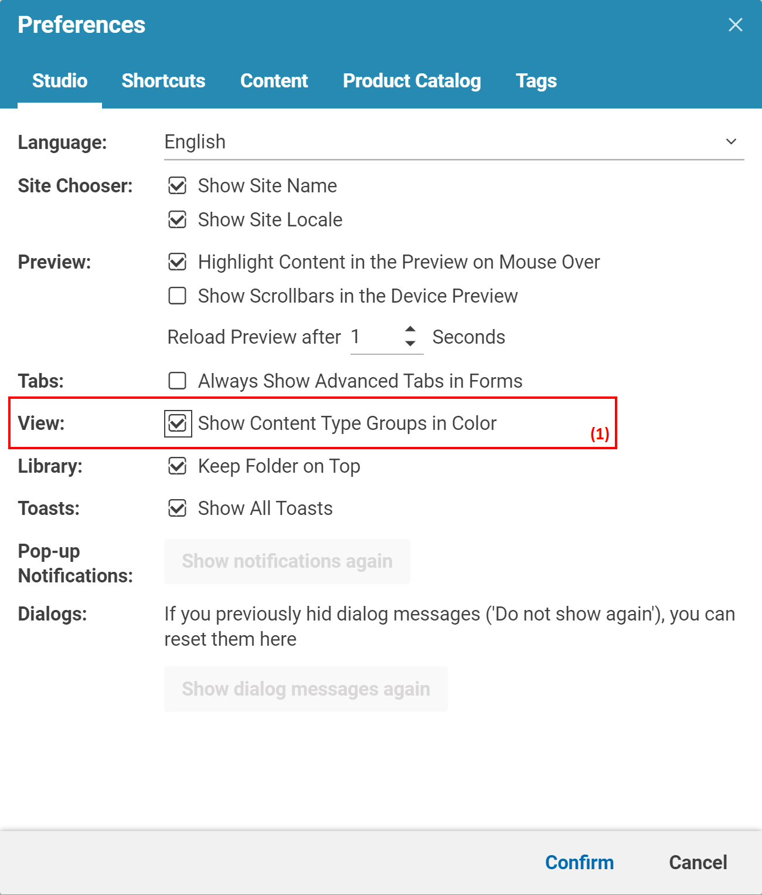Image resolution: width=762 pixels, height=895 pixels.
Task: Enable Show Scrollbars in the Device Preview
Action: pos(178,296)
